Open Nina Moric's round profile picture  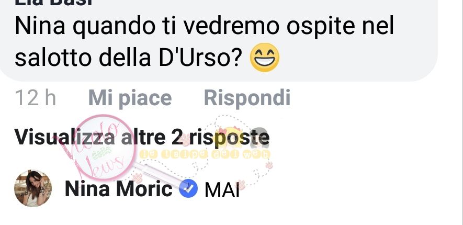[33, 188]
